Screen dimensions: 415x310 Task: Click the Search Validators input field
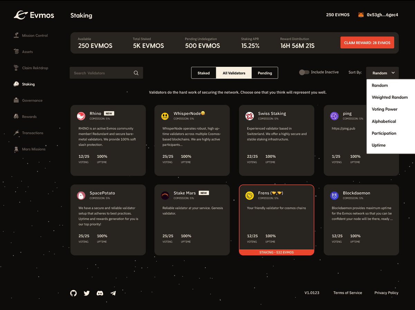point(100,73)
